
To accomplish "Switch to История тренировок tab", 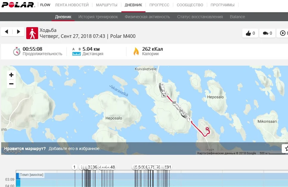I will coord(98,17).
